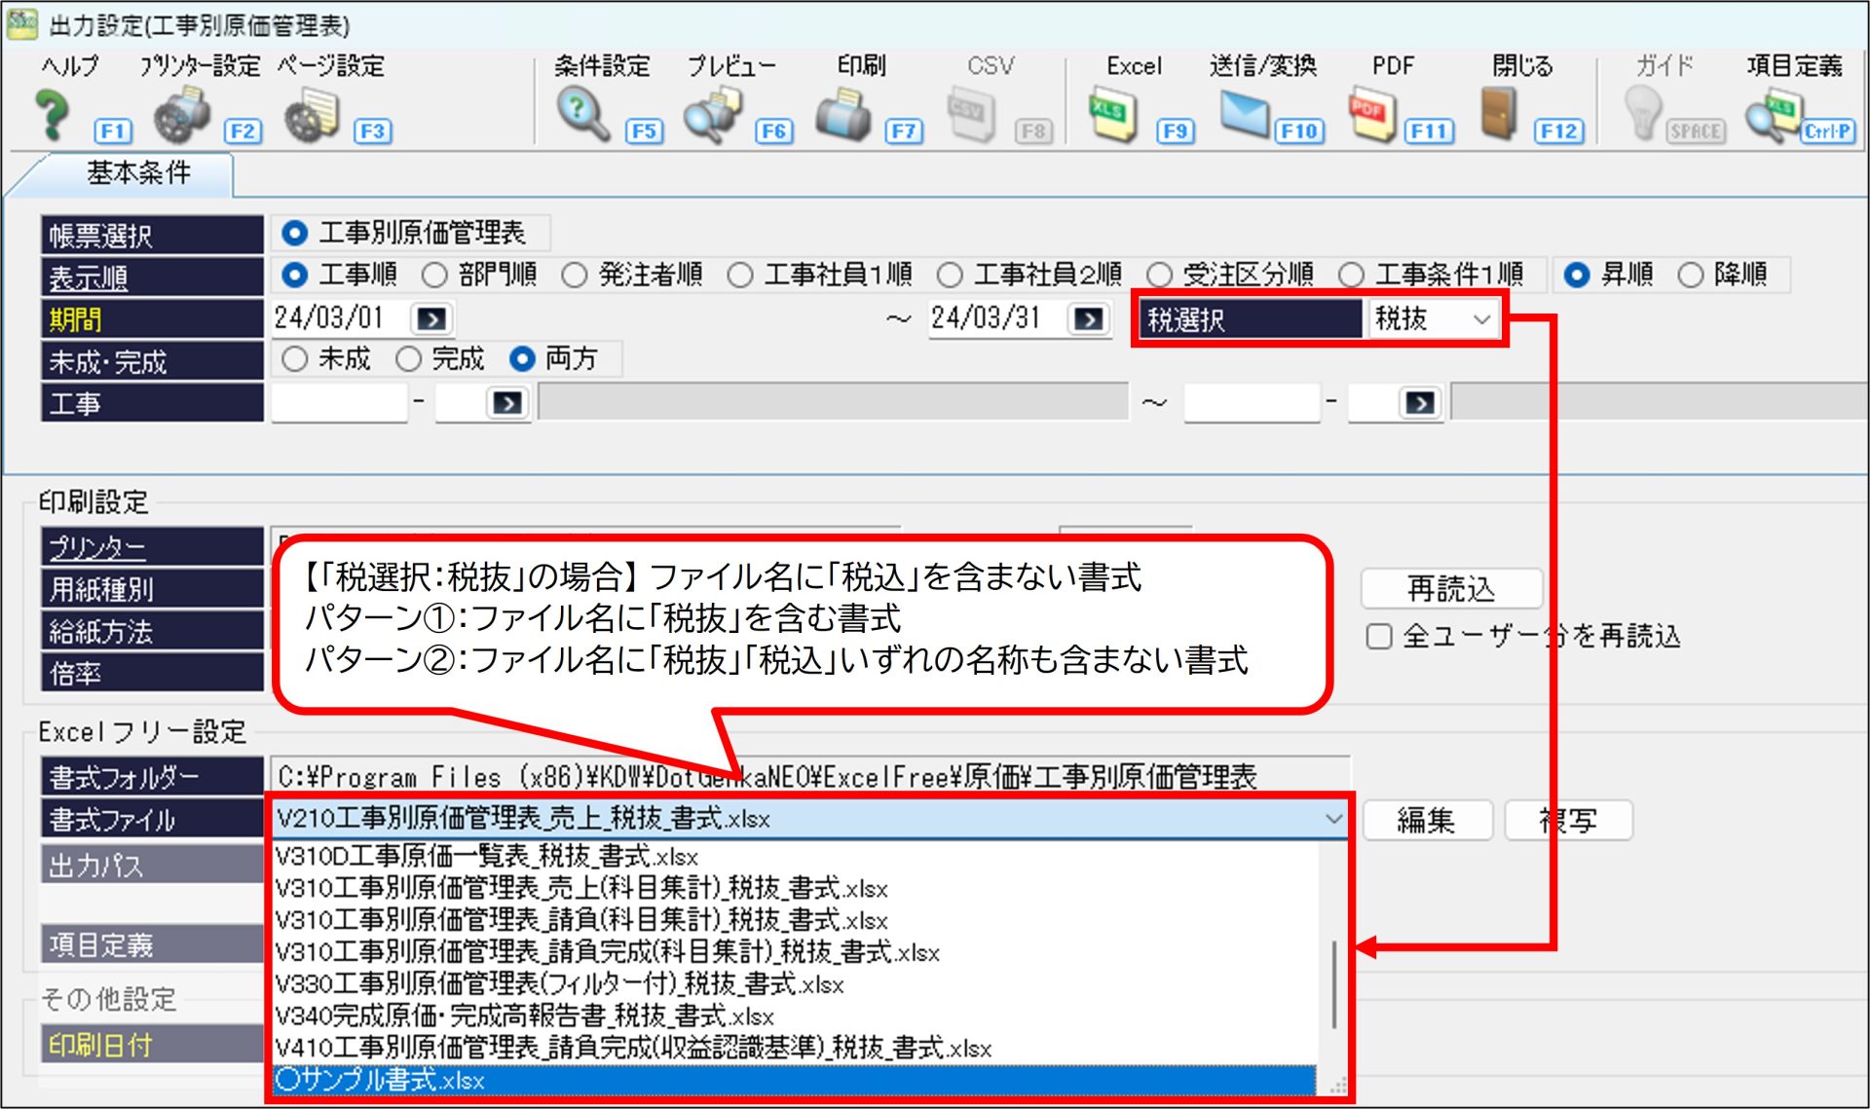Click the 編集 button
1870x1109 pixels.
point(1426,821)
